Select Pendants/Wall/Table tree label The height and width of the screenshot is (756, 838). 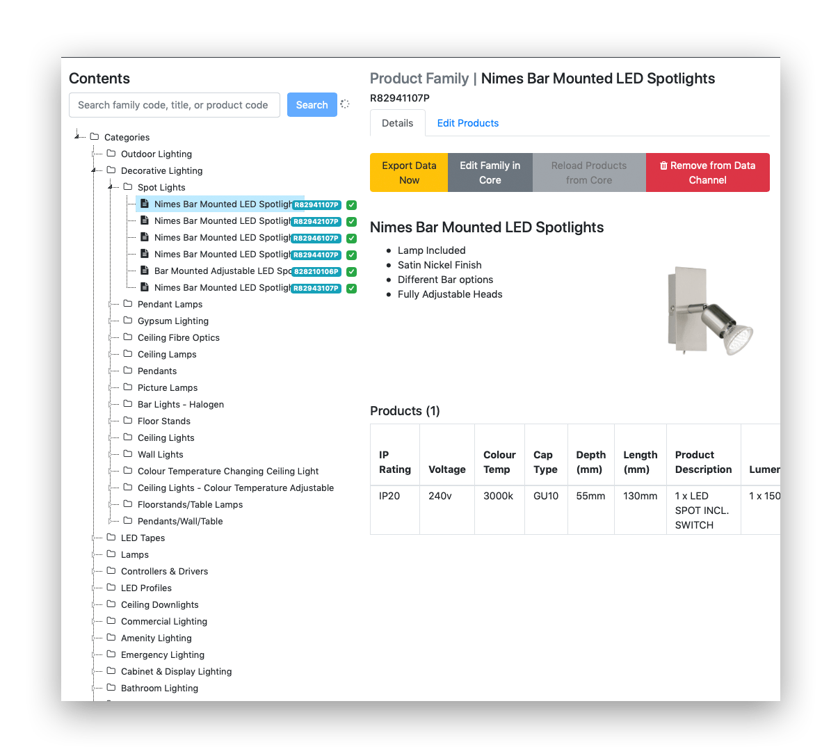click(180, 521)
